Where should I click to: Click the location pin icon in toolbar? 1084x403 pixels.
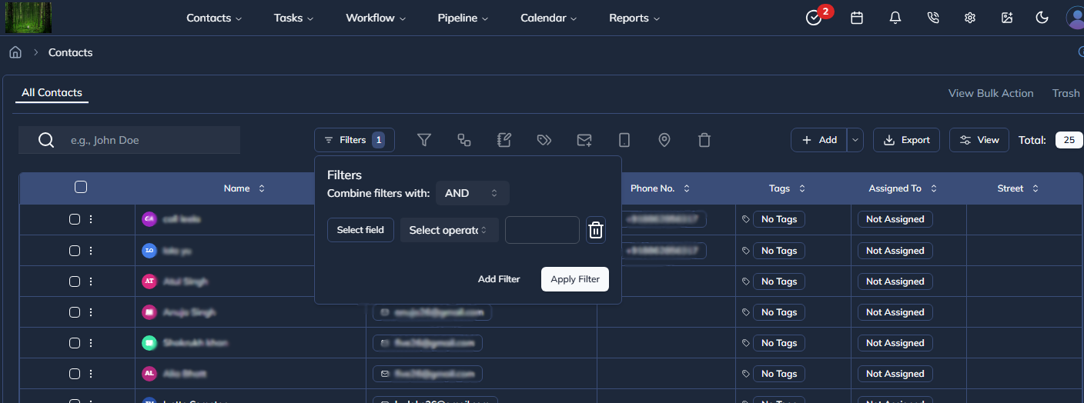tap(664, 140)
